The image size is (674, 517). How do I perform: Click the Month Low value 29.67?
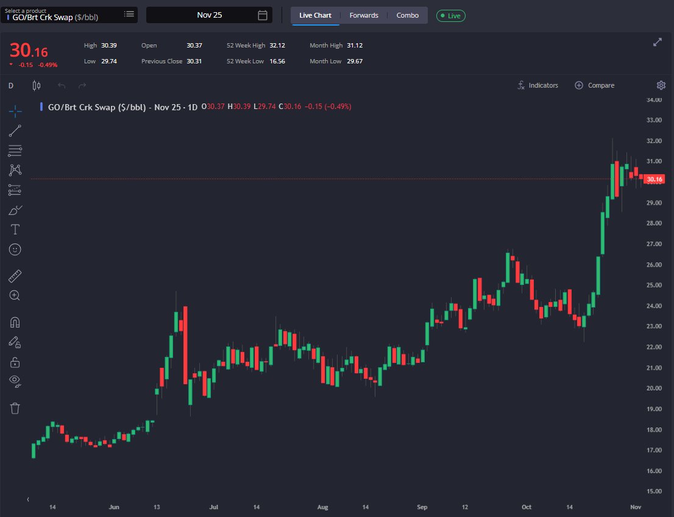355,62
